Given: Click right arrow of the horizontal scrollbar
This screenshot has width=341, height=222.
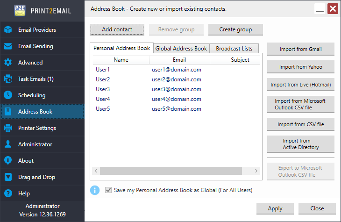Looking at the screenshot, I should click(x=256, y=171).
